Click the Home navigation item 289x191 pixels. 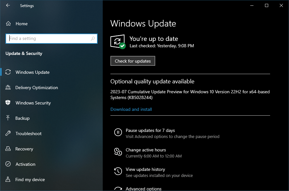21,24
